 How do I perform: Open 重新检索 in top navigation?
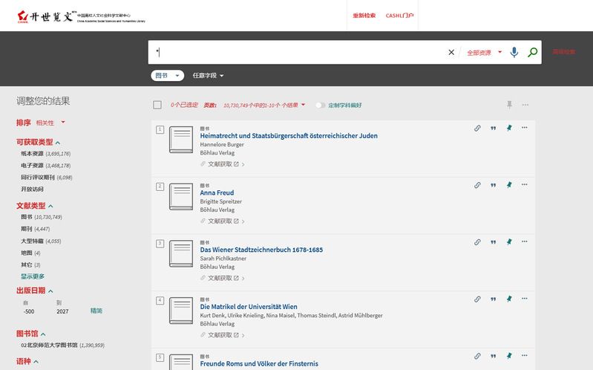tap(364, 16)
